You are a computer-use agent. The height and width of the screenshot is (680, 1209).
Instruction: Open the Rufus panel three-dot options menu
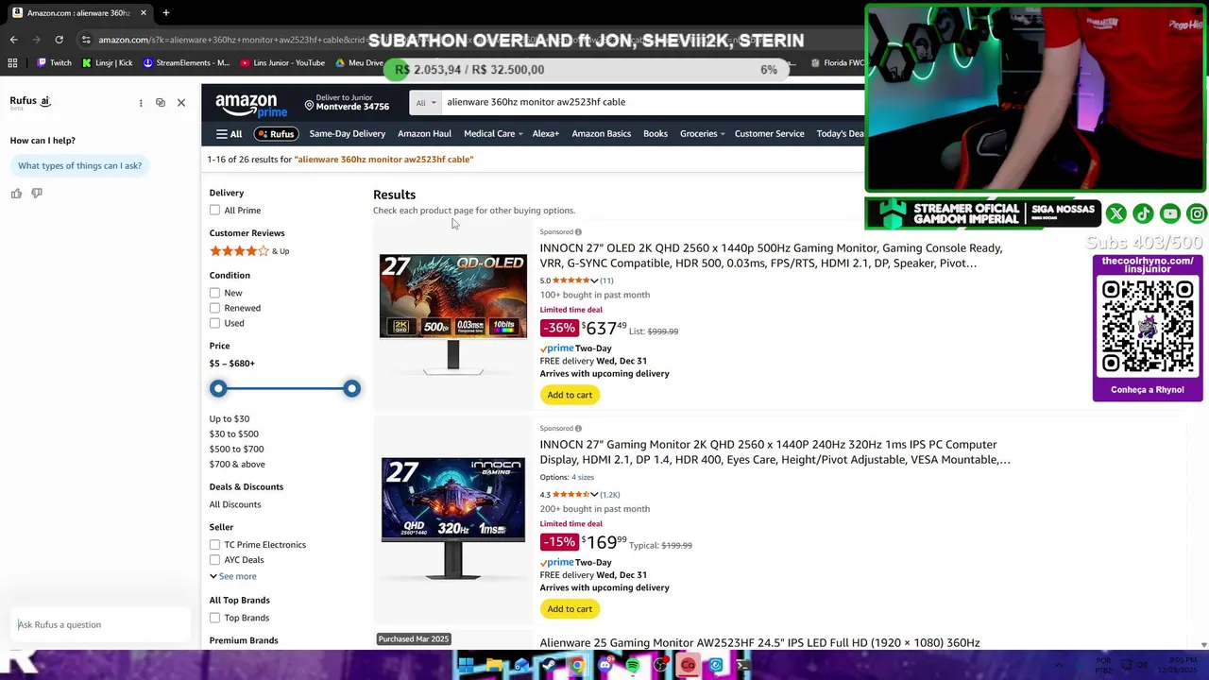pyautogui.click(x=141, y=102)
